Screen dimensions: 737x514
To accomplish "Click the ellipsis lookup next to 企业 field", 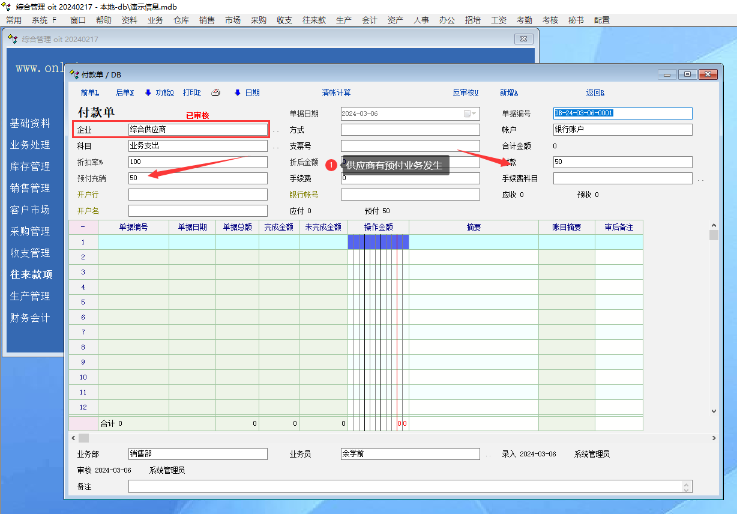I will [275, 130].
